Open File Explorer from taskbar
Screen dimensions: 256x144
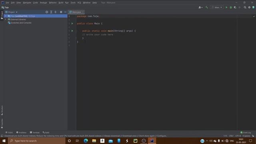tap(94, 141)
